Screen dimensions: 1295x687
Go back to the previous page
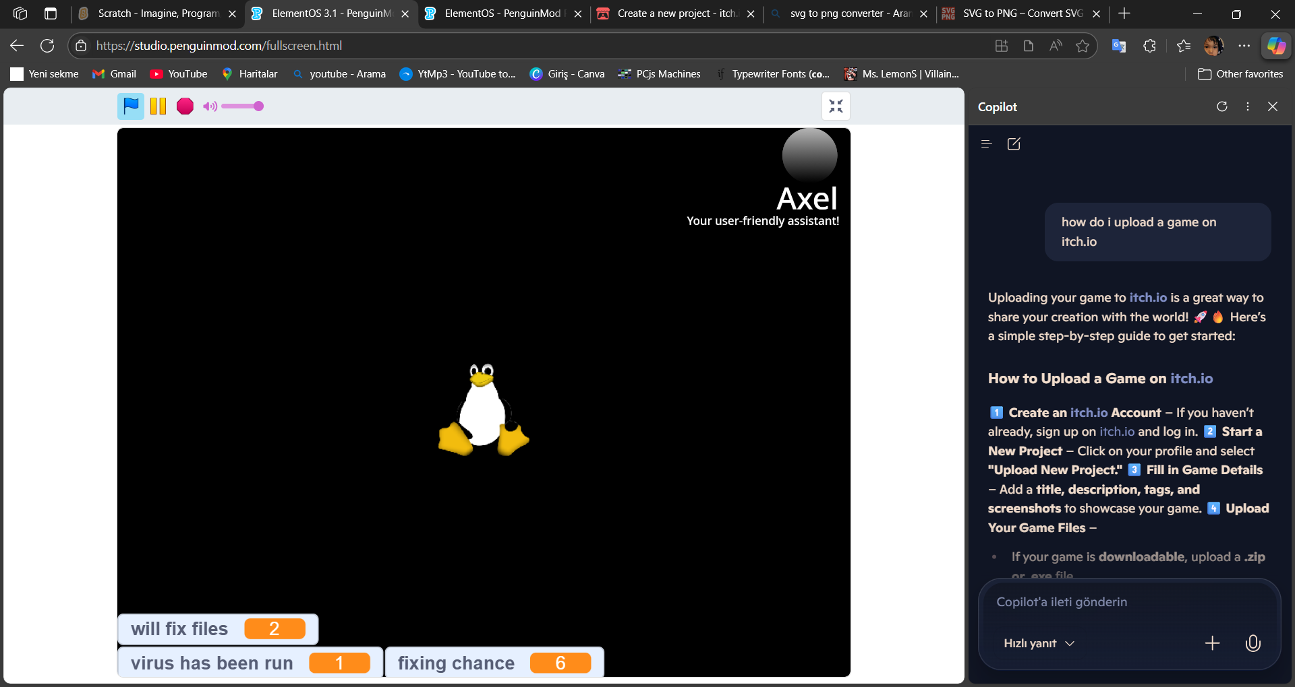(17, 45)
